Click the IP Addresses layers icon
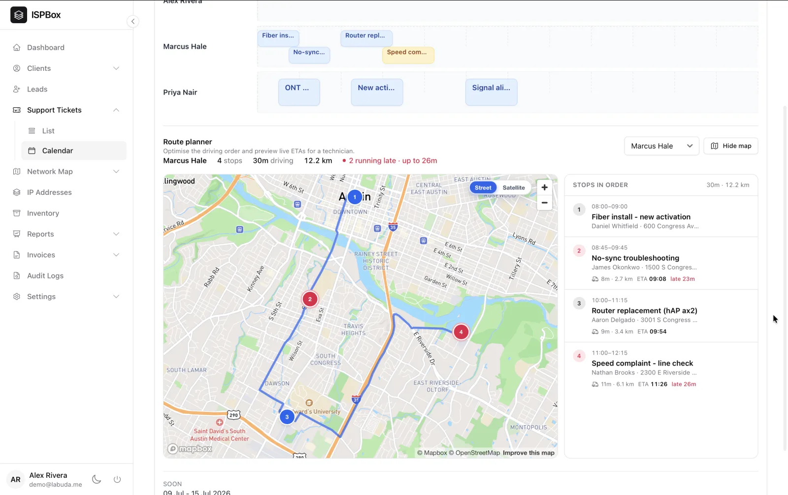 (17, 192)
